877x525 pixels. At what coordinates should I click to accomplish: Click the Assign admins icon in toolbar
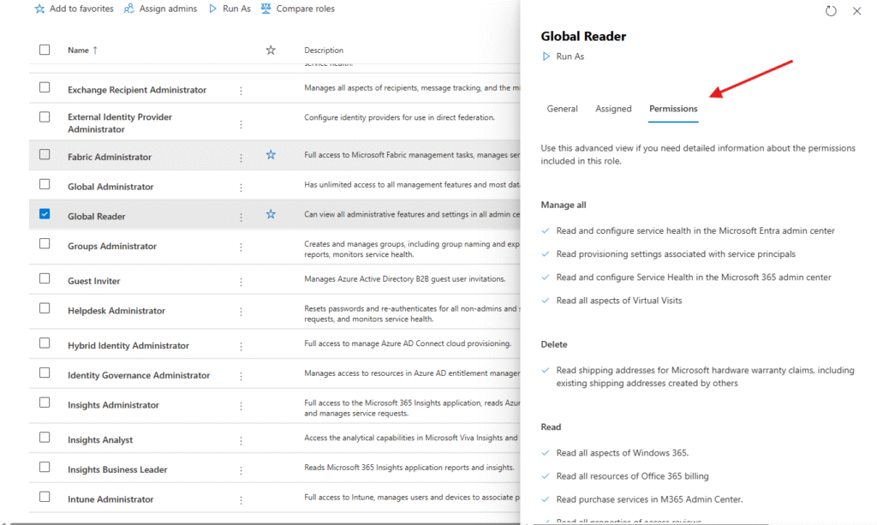point(129,9)
